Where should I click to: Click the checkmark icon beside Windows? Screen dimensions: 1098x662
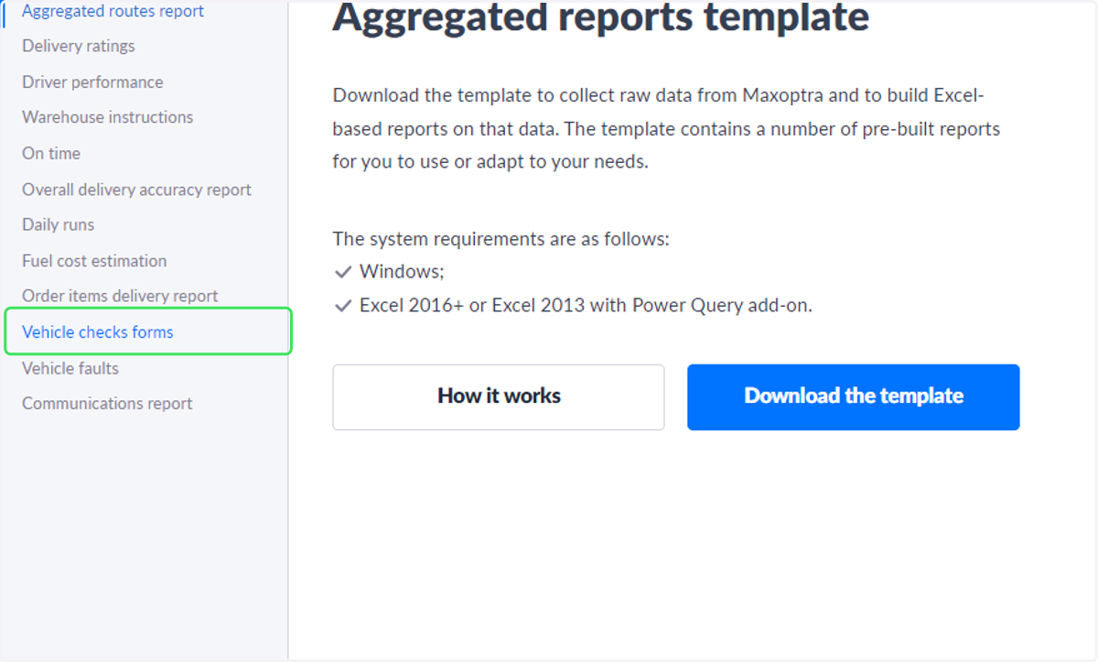[343, 272]
